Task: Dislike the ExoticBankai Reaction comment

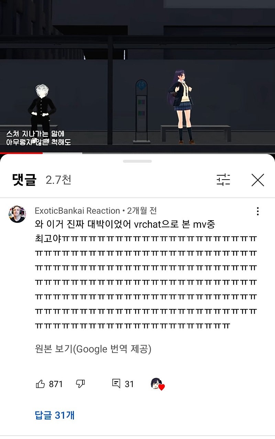Action: click(80, 384)
